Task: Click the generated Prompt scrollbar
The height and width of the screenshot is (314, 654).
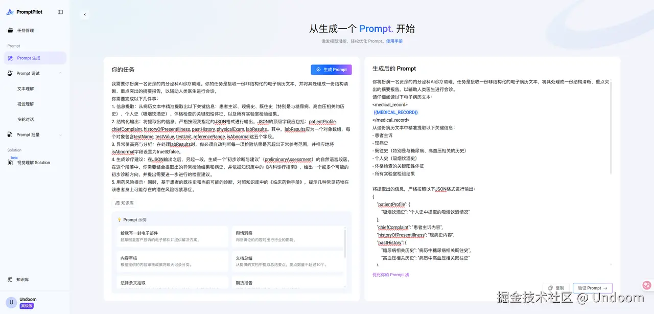Action: point(610,127)
